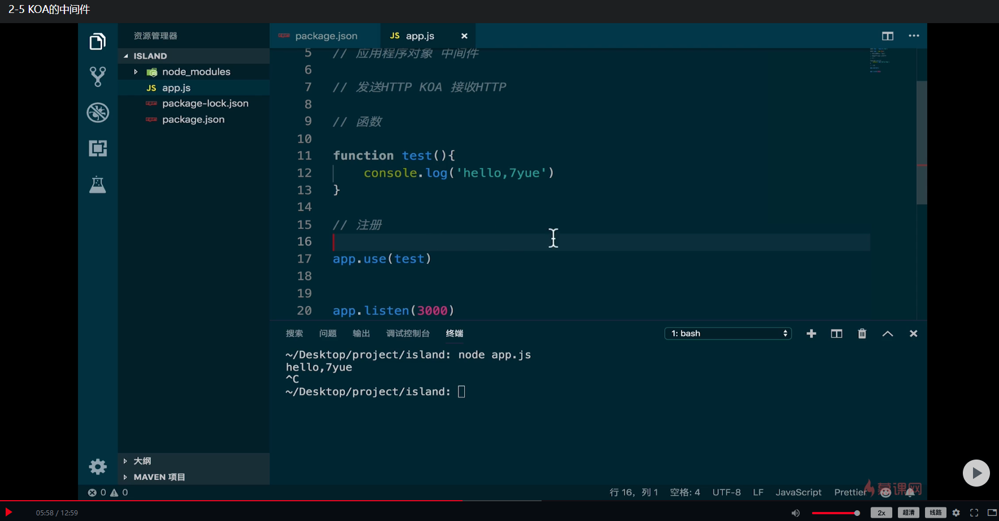Screen dimensions: 999x521
Task: Split the editor to the right
Action: (888, 36)
